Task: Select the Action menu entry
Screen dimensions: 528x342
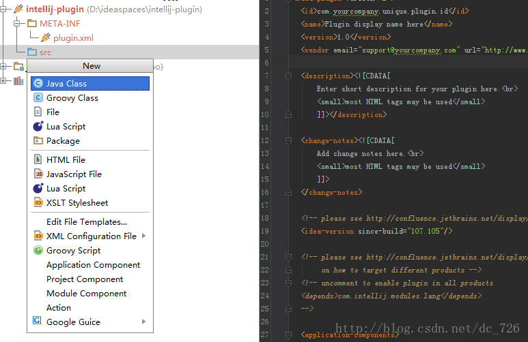Action: (x=59, y=307)
